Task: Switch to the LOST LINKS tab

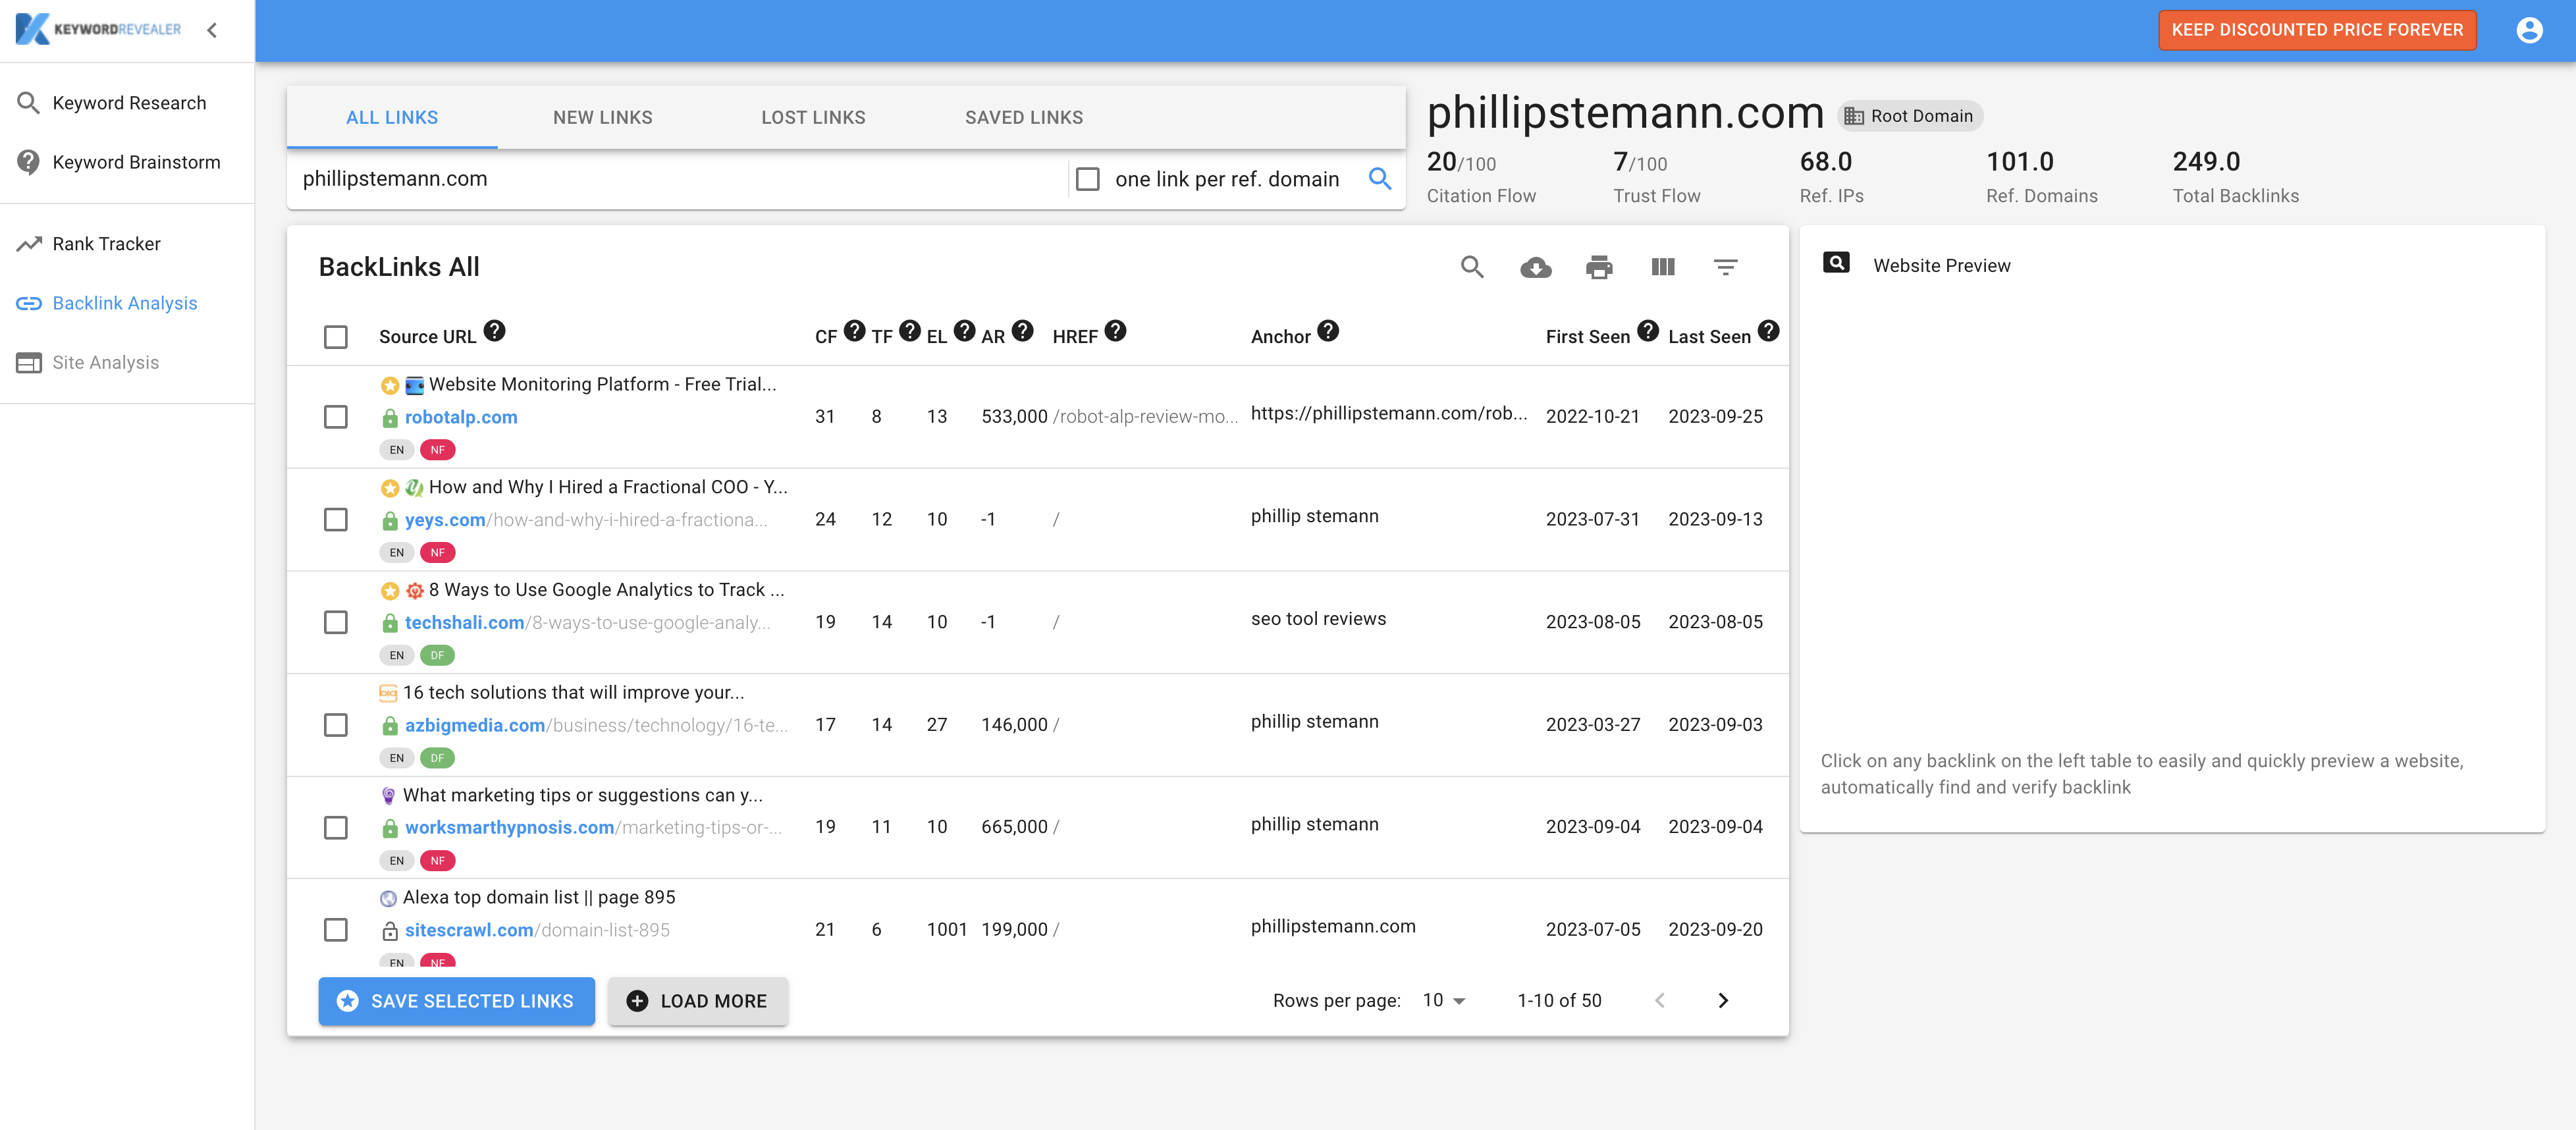Action: click(813, 118)
